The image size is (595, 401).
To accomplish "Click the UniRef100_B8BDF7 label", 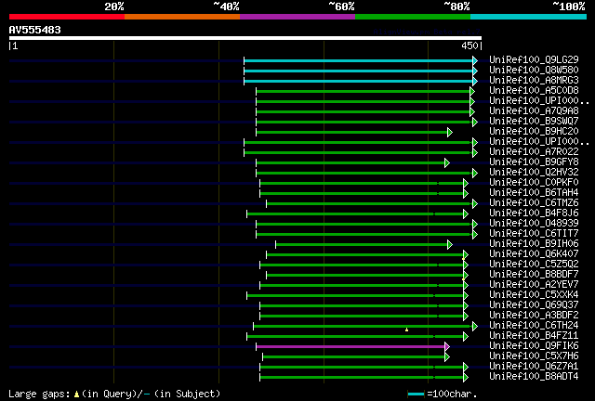I will pyautogui.click(x=534, y=275).
